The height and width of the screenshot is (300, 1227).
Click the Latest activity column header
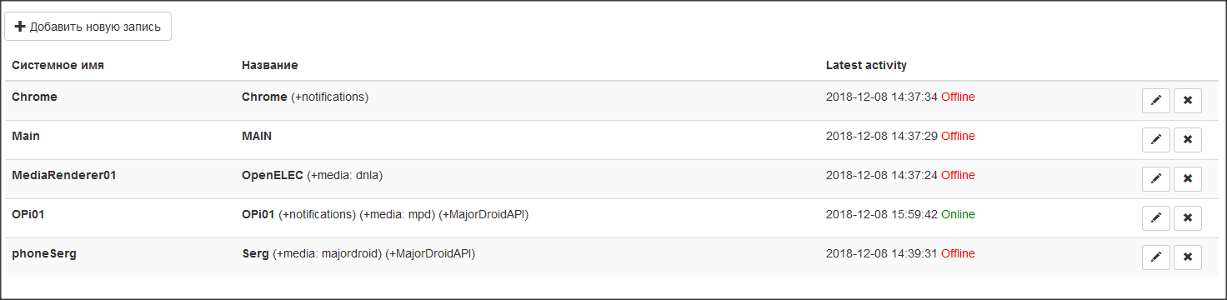tap(866, 65)
